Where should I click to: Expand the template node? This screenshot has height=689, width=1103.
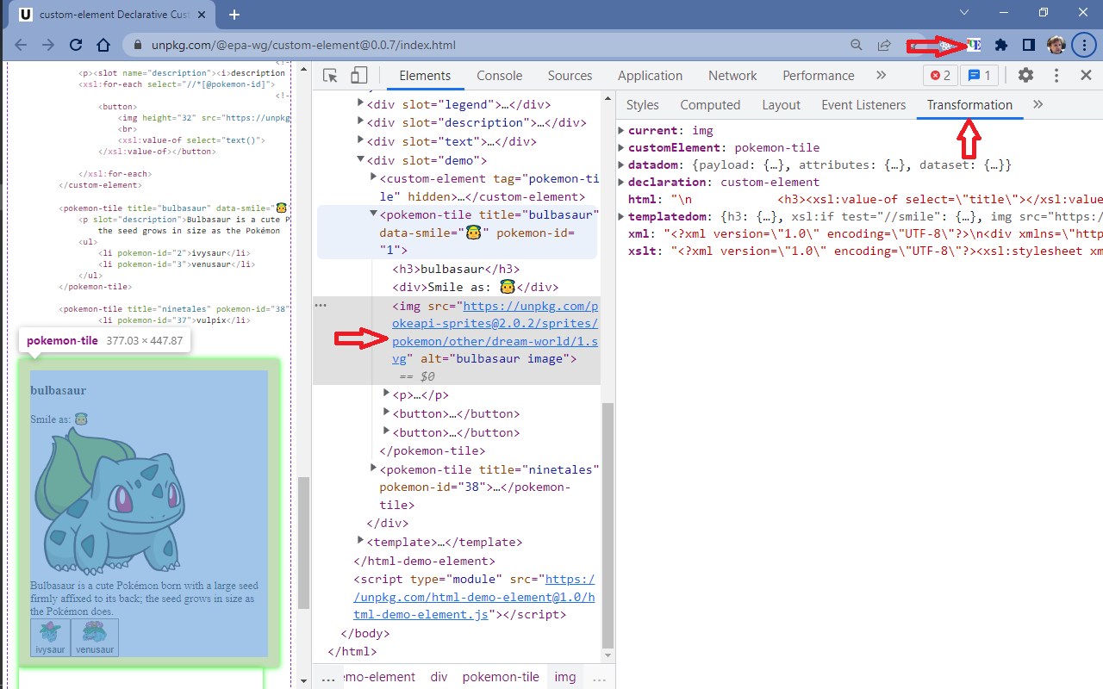click(x=361, y=542)
